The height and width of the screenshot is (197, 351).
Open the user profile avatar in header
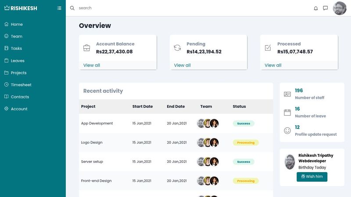pos(340,8)
